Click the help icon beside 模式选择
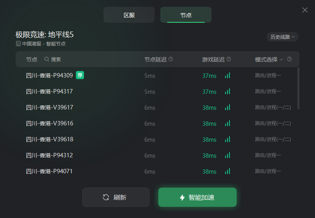The height and width of the screenshot is (218, 315). tap(289, 59)
